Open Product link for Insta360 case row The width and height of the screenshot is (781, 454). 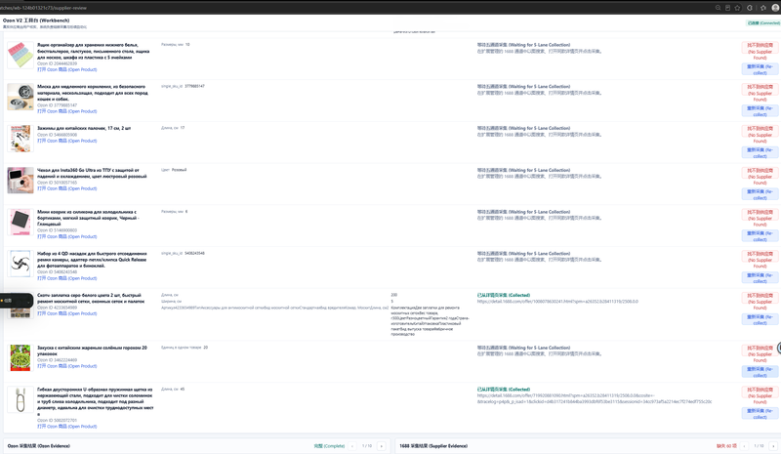[x=66, y=188]
